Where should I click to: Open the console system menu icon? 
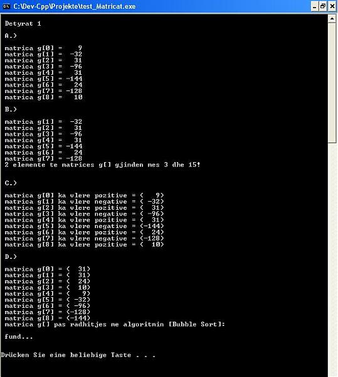tap(6, 6)
